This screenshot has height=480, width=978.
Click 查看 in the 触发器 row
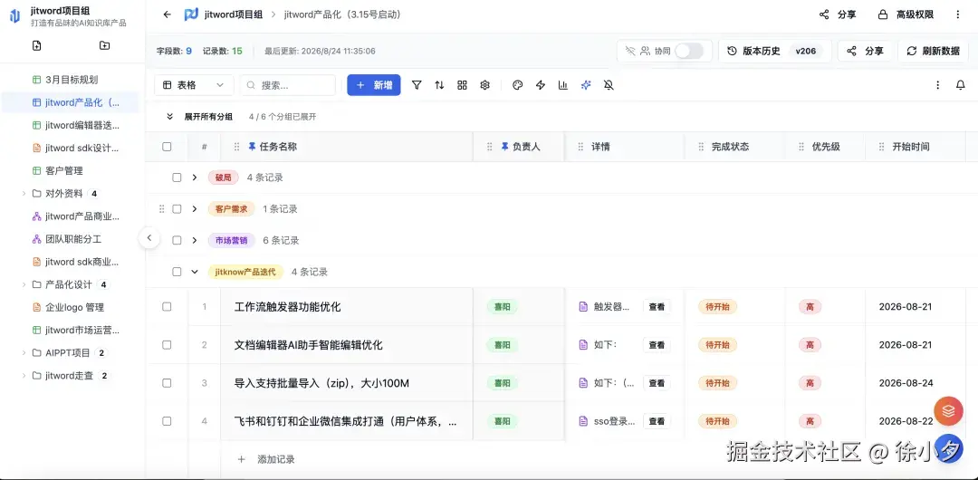[657, 306]
